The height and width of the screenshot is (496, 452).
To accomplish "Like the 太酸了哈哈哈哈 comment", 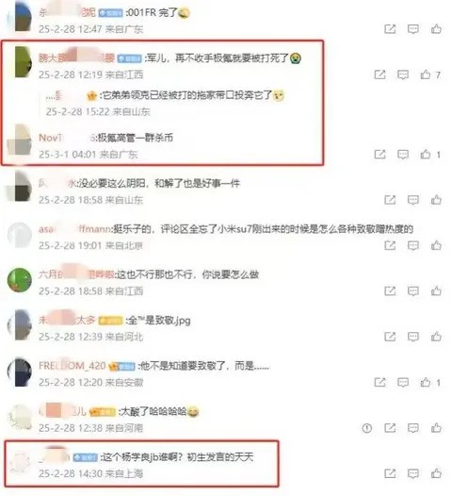I will coord(436,428).
